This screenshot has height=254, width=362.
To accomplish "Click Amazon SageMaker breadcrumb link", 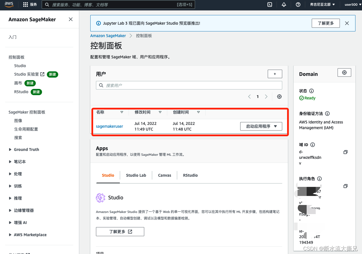I will point(108,36).
